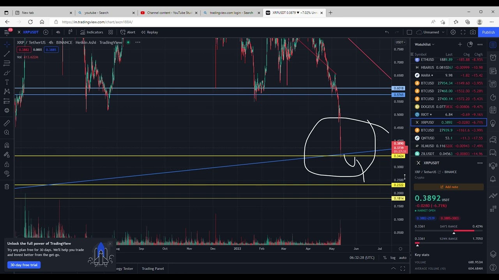Open the emoji icons tool

click(x=7, y=110)
